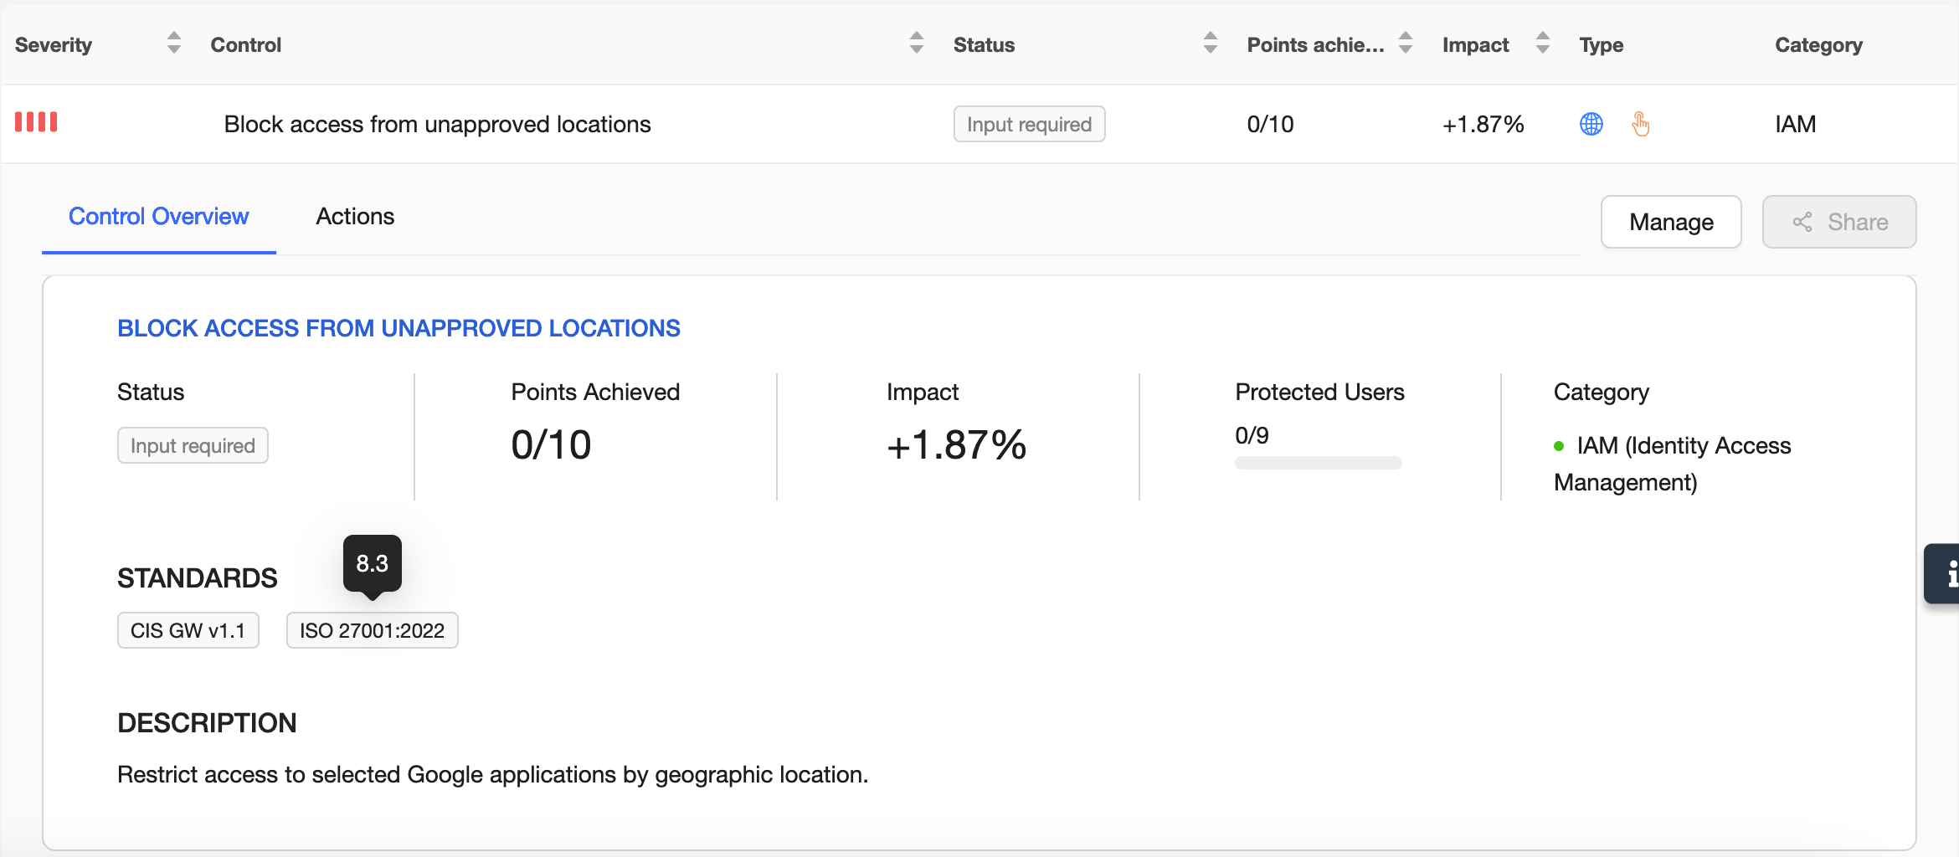The width and height of the screenshot is (1959, 857).
Task: Open the info panel on right edge
Action: [1945, 573]
